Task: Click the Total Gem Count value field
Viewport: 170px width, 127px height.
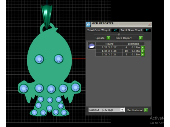Action: pos(147,30)
